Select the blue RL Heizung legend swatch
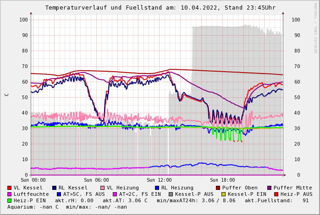Screen dimensions: 320x215 click(x=157, y=188)
